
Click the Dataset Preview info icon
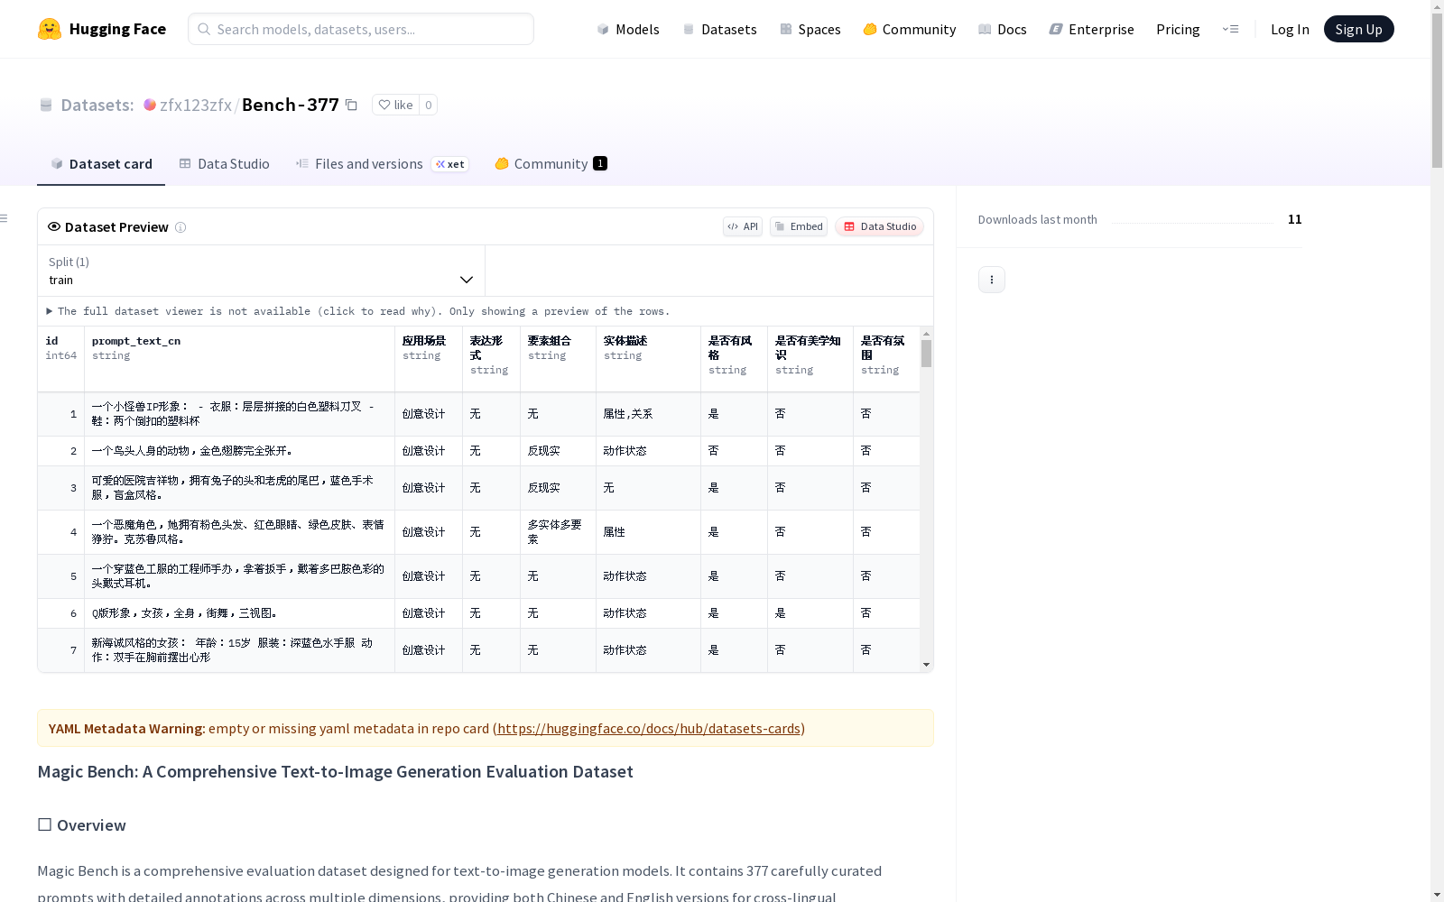coord(180,227)
